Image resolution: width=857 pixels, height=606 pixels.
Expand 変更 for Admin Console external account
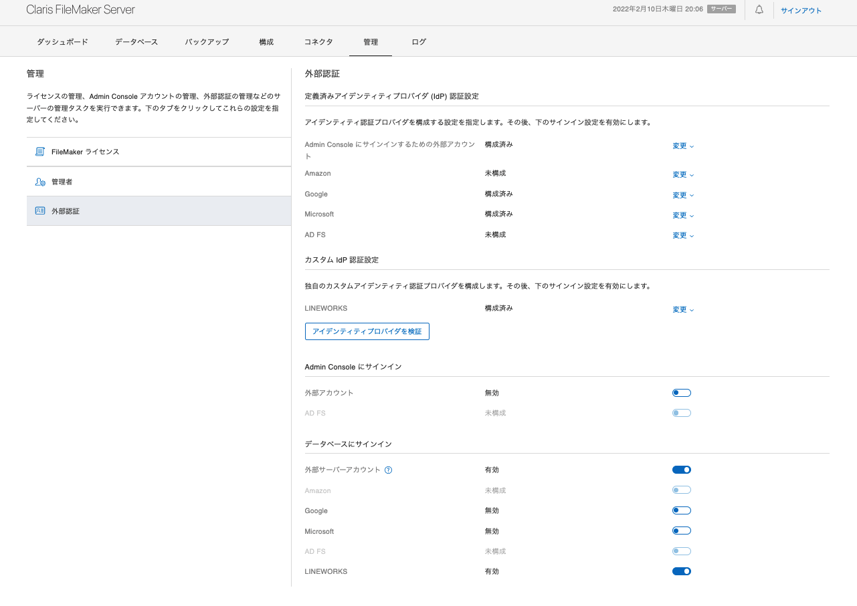point(683,146)
